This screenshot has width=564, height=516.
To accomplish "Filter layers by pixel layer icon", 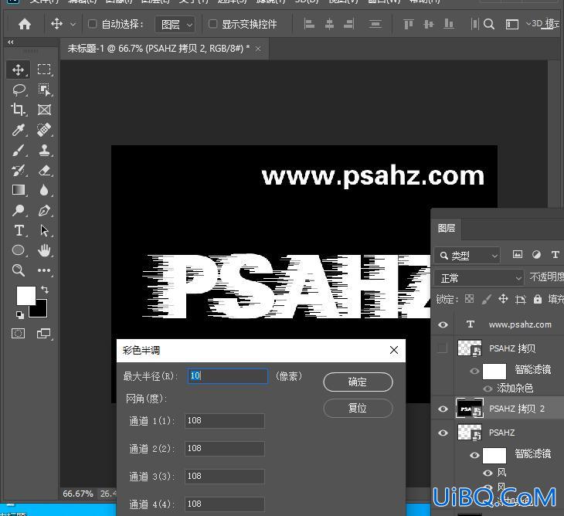I will [x=517, y=255].
